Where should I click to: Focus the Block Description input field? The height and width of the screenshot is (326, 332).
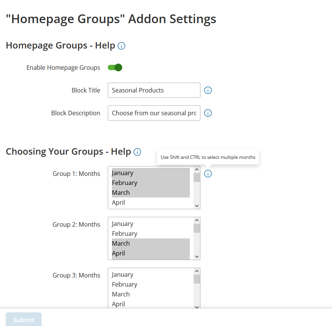point(154,113)
